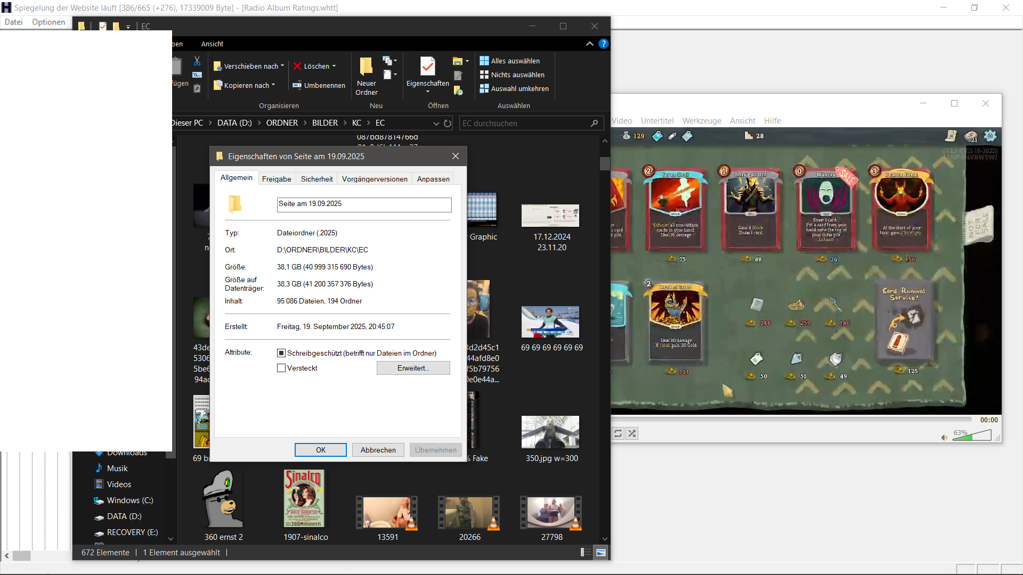Screen dimensions: 1023x575
Task: Enable the Versteckt checkbox
Action: coord(281,368)
